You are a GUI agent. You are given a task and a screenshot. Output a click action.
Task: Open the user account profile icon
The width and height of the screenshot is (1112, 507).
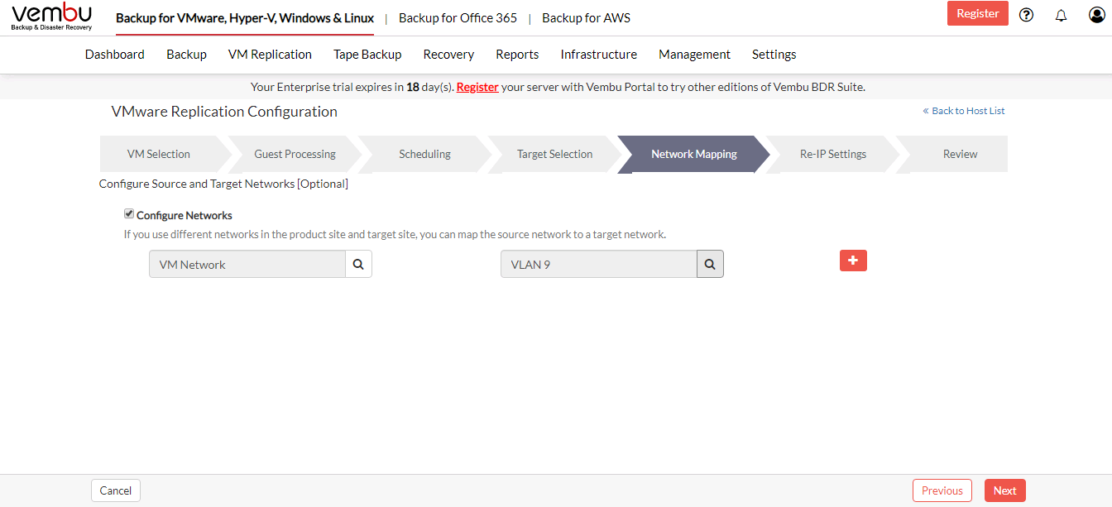point(1096,14)
